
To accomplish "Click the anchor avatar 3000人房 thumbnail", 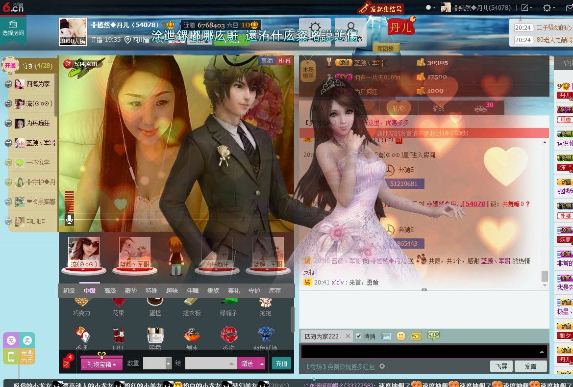I will coord(73,32).
